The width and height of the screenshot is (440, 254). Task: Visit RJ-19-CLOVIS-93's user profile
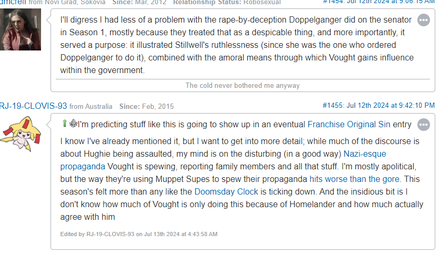point(33,106)
